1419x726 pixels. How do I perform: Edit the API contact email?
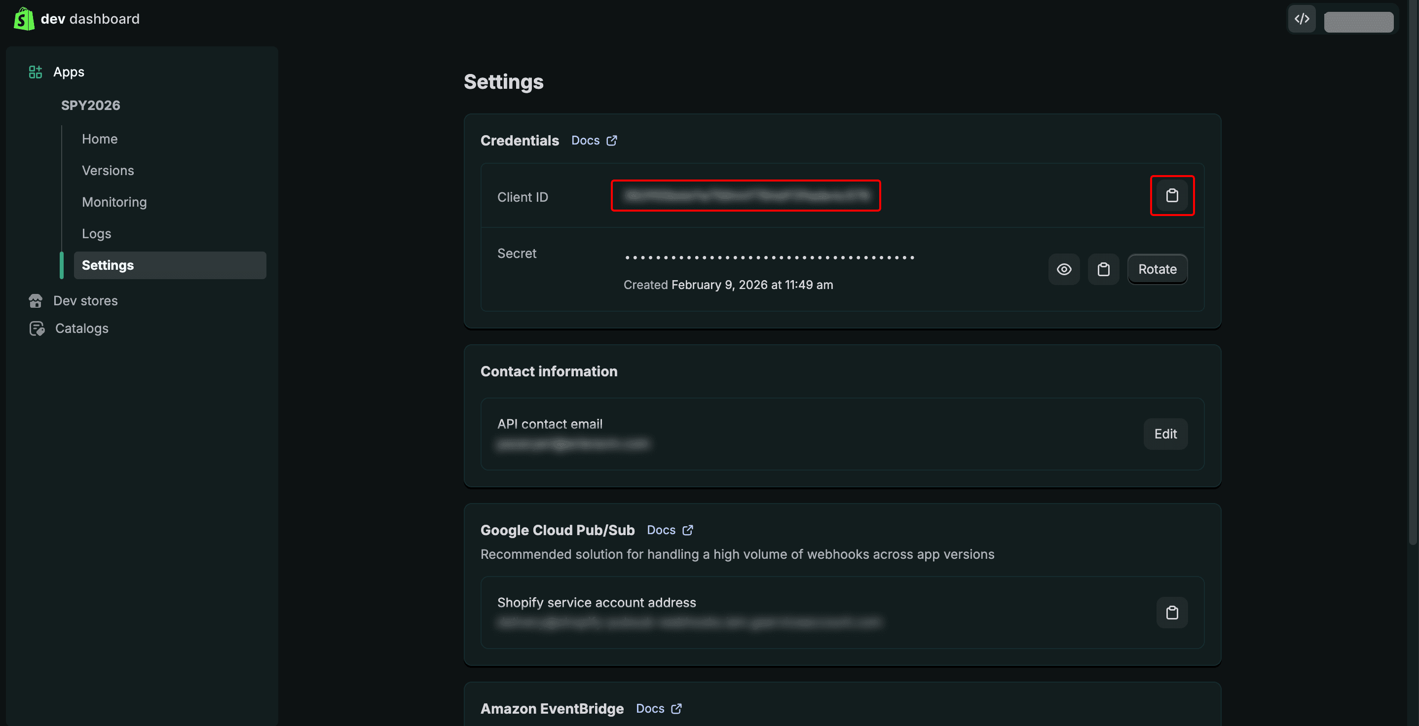coord(1165,434)
